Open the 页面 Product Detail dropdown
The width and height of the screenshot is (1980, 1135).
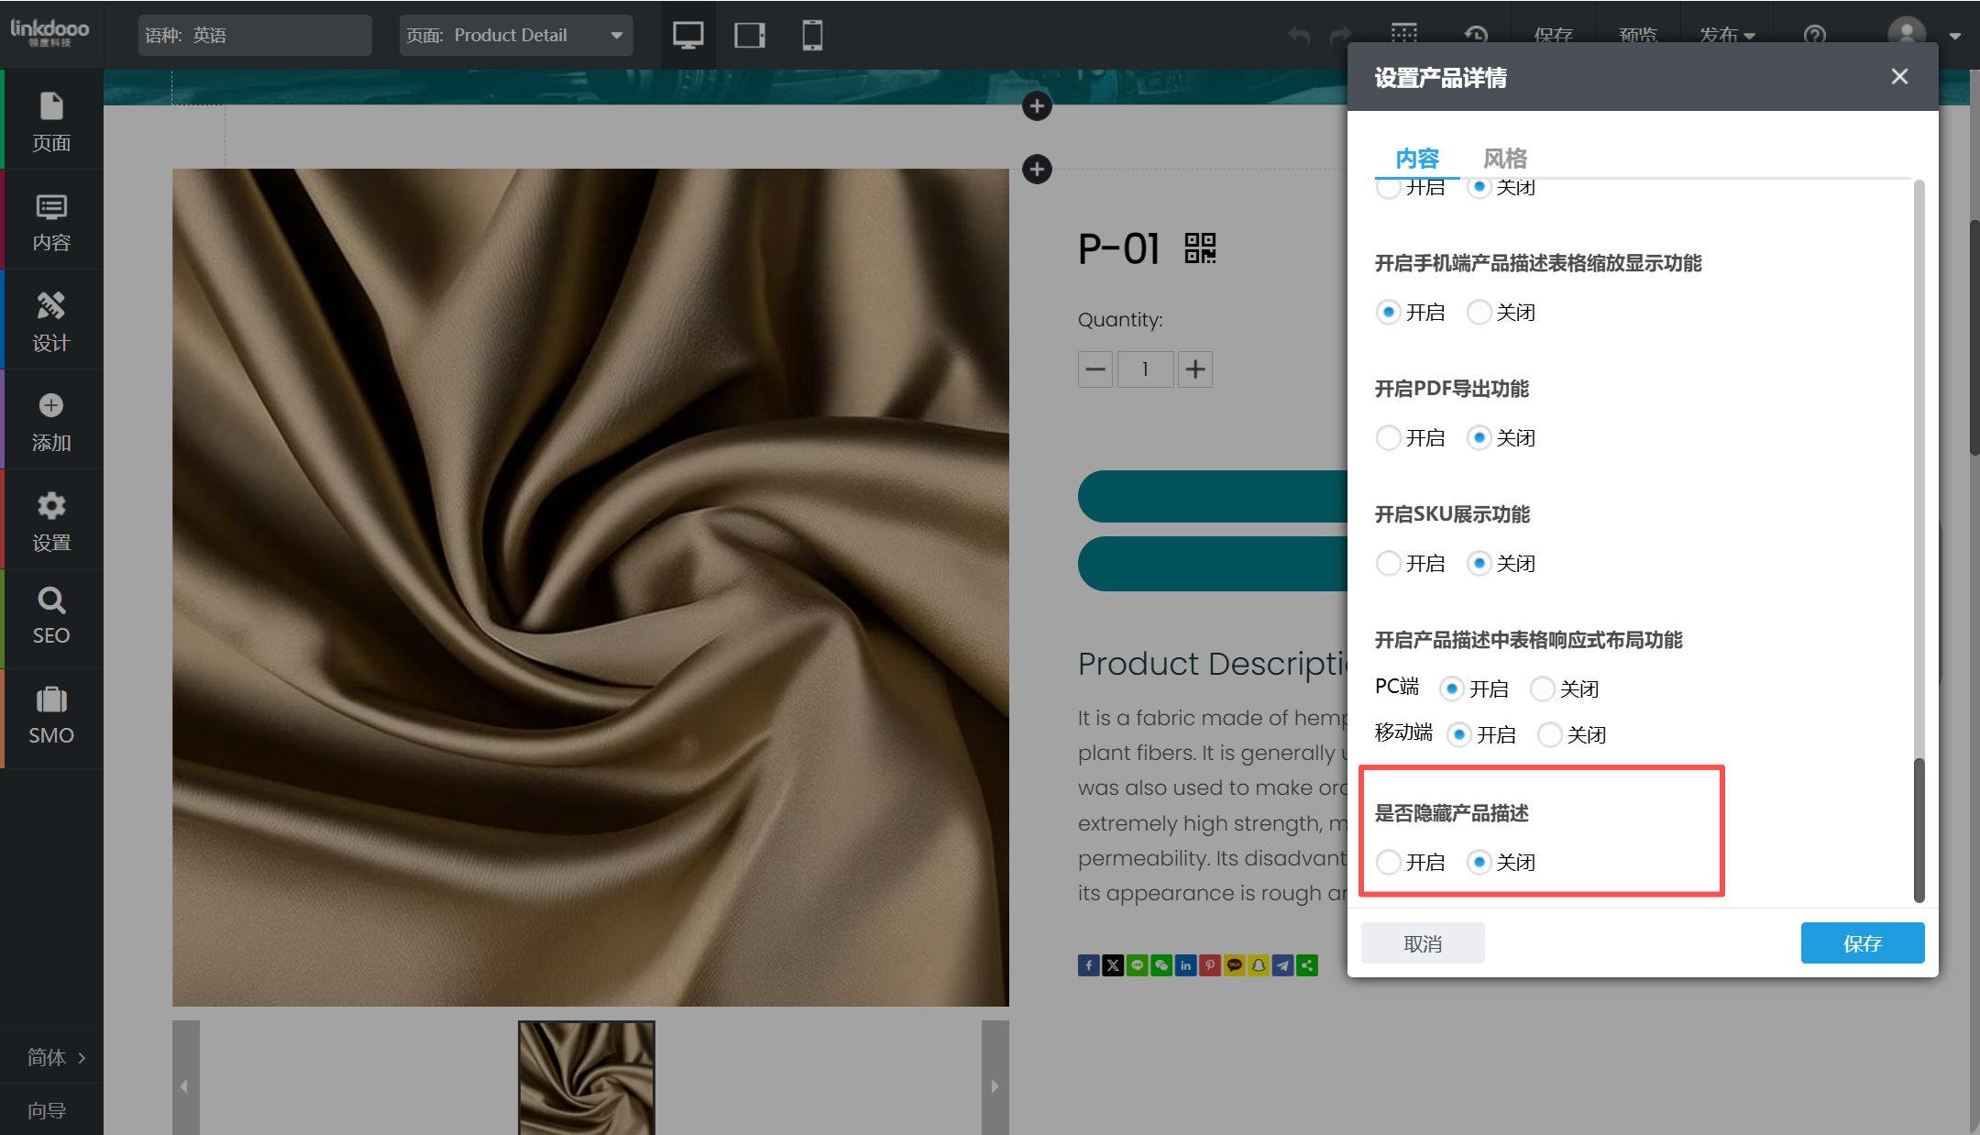point(515,35)
